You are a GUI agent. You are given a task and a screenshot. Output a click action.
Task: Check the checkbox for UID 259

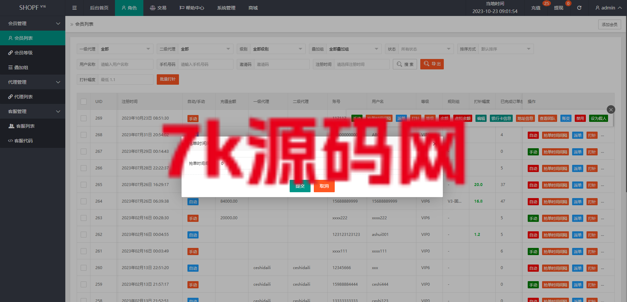pyautogui.click(x=84, y=284)
